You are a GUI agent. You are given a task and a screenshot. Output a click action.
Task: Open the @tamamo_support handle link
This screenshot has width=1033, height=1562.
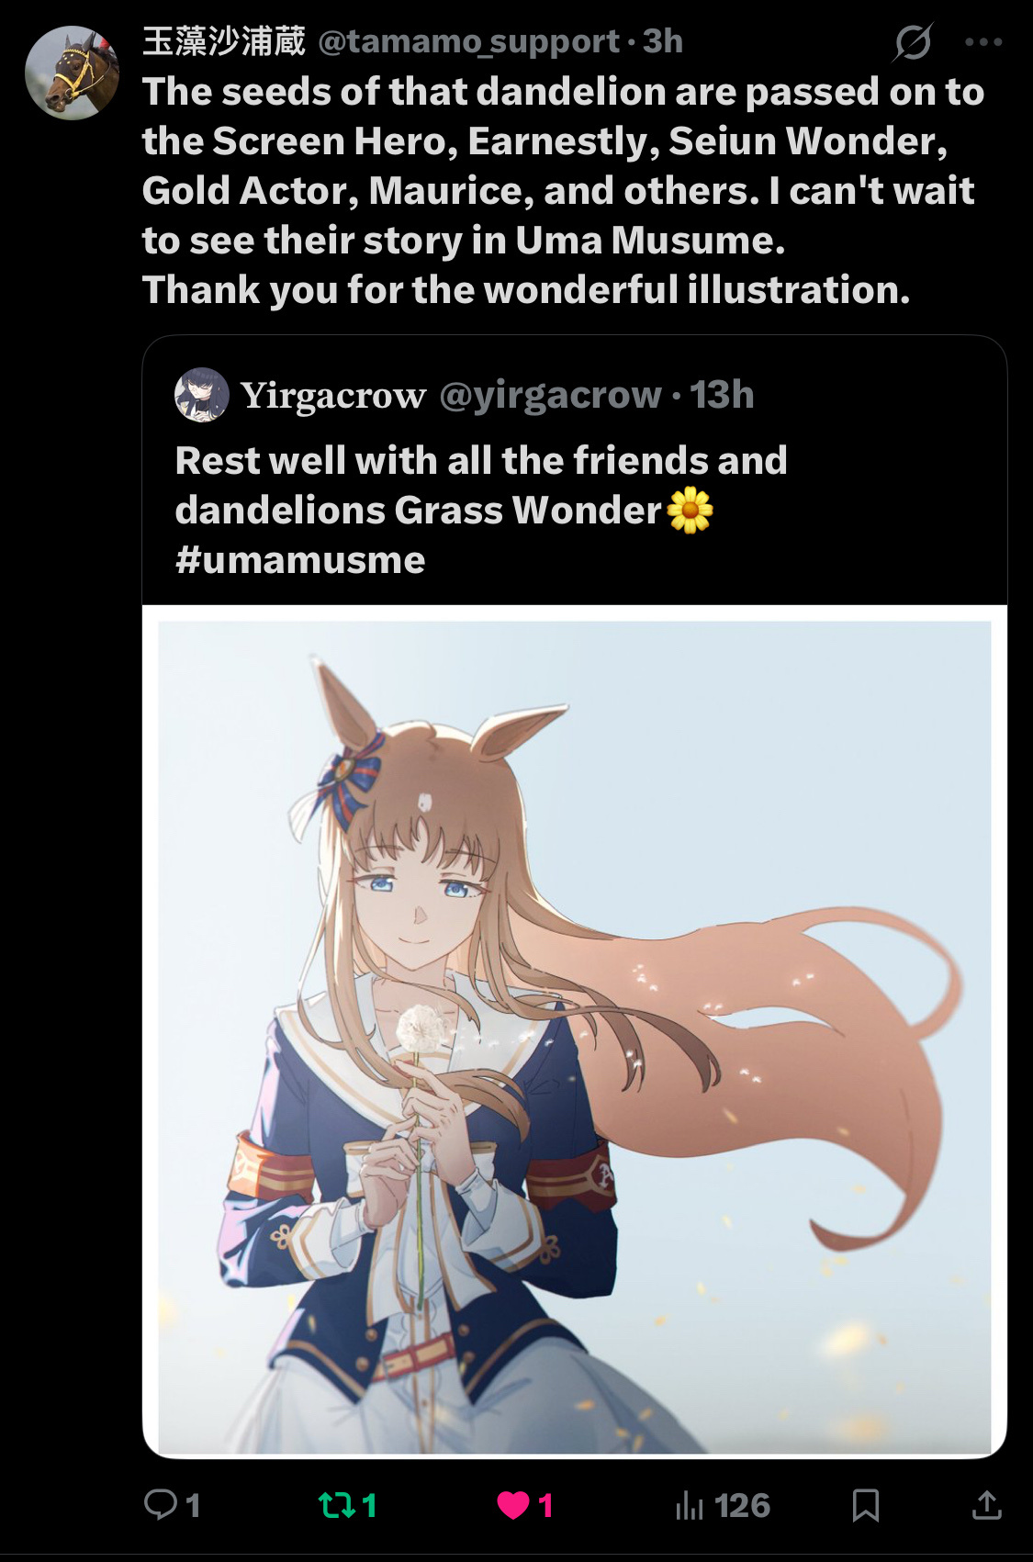[468, 41]
